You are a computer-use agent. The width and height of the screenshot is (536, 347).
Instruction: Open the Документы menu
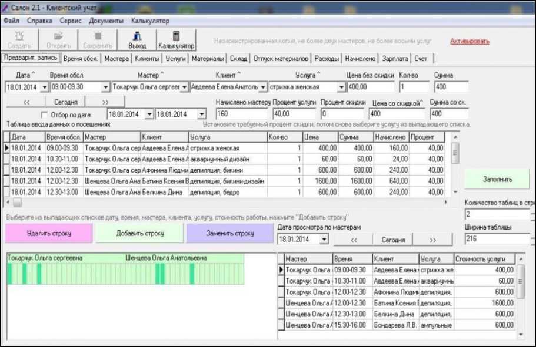tap(106, 21)
